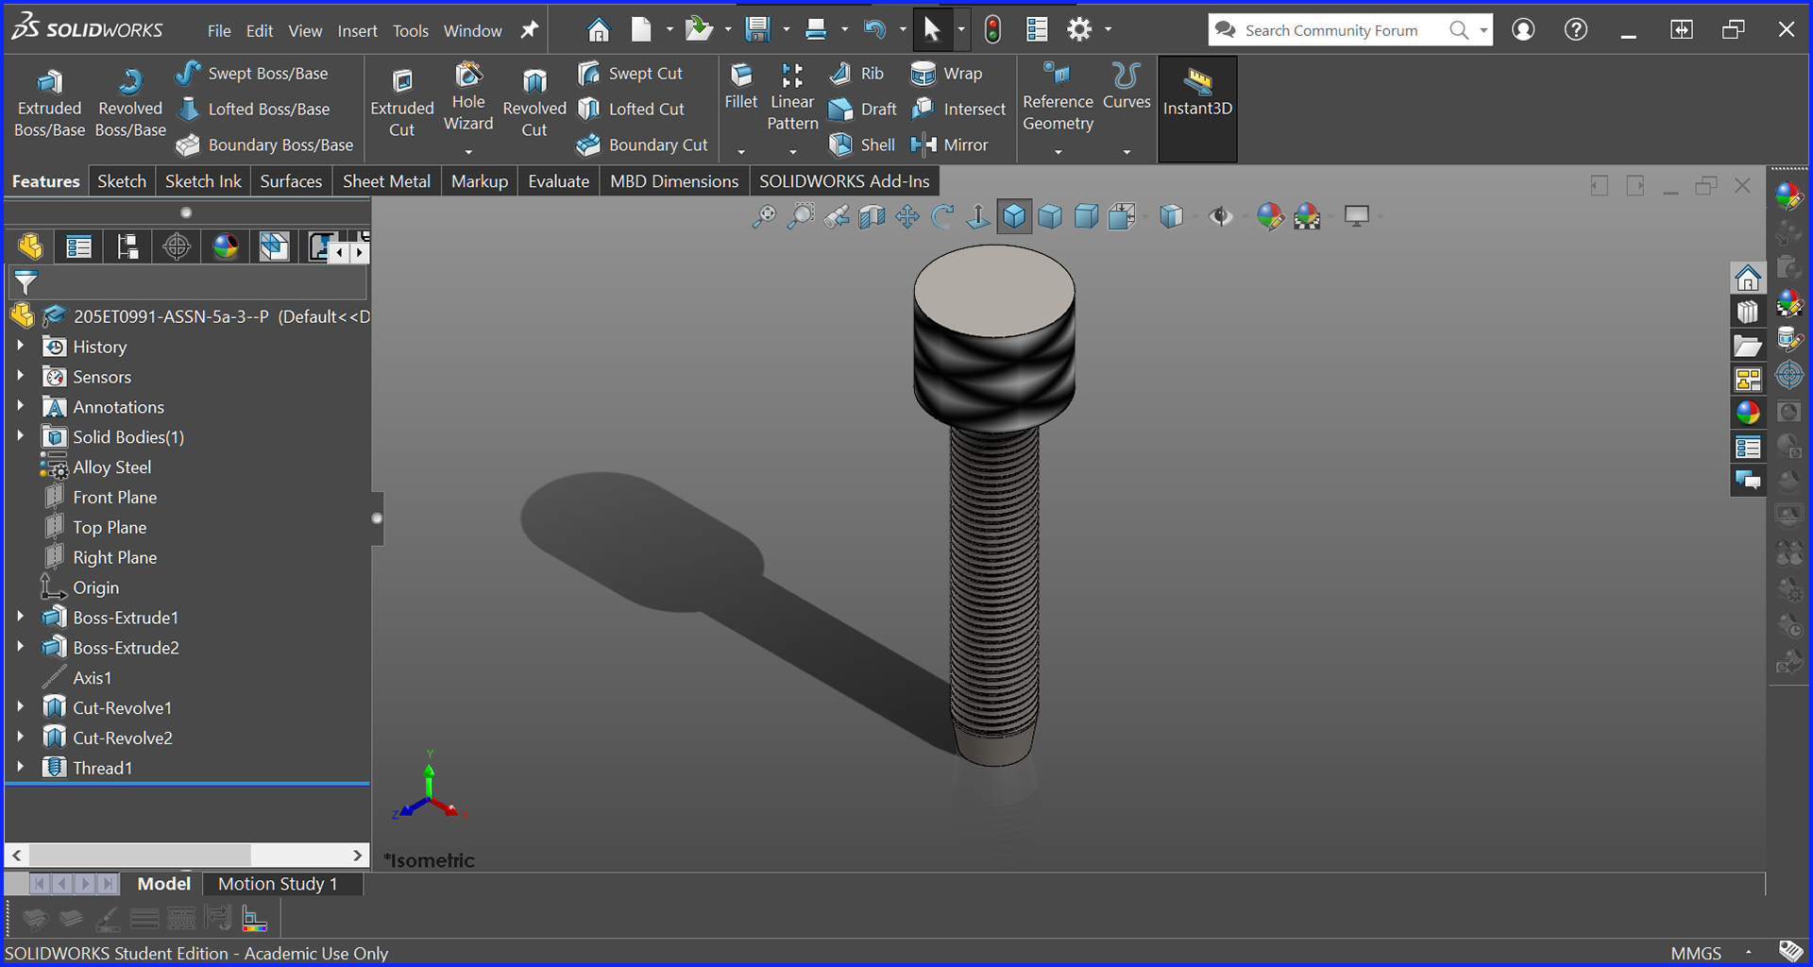Pin the menu bar with pushpin
Image resolution: width=1813 pixels, height=967 pixels.
click(x=530, y=30)
